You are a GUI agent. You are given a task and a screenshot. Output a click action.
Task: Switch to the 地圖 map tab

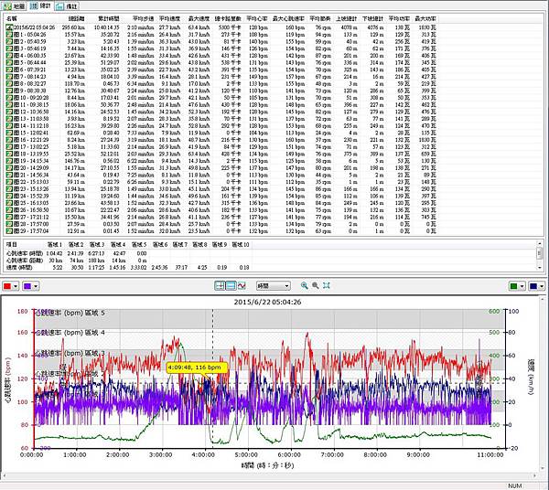point(17,5)
